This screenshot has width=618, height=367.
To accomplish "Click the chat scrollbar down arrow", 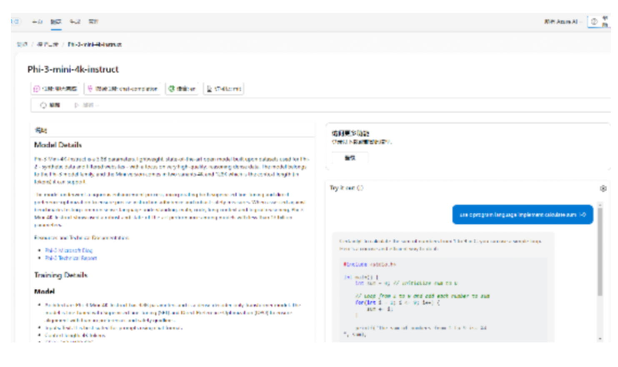I will pyautogui.click(x=600, y=339).
